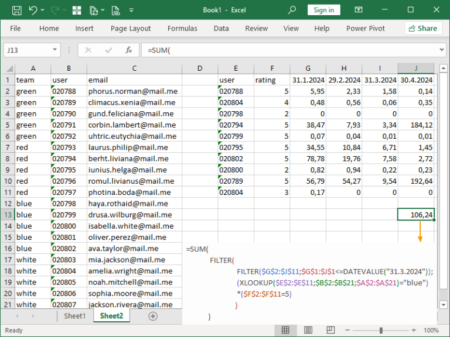450x337 pixels.
Task: Click cell with phorus.norman@mail.me
Action: tap(134, 91)
